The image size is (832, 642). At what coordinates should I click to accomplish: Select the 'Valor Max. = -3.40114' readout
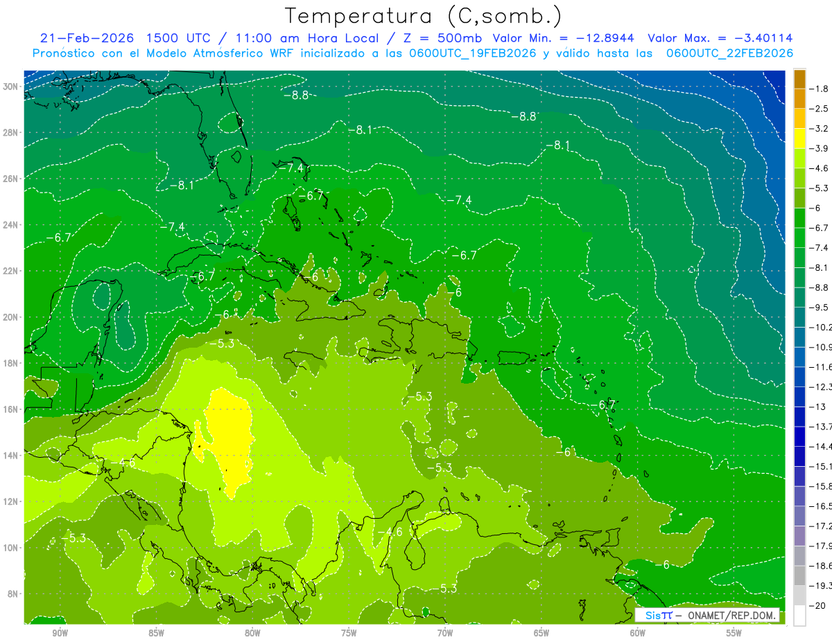point(720,38)
